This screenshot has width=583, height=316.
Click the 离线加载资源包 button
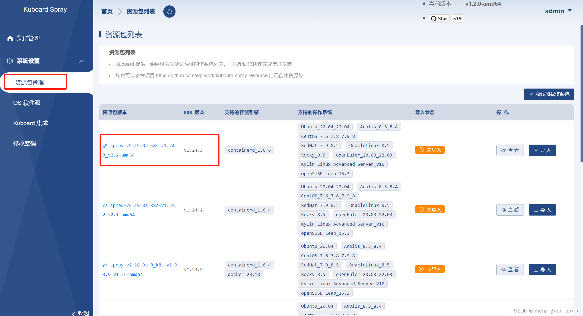click(549, 94)
